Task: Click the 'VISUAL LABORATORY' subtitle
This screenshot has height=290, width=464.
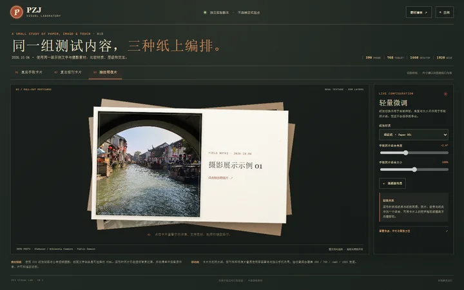Action: [44, 16]
